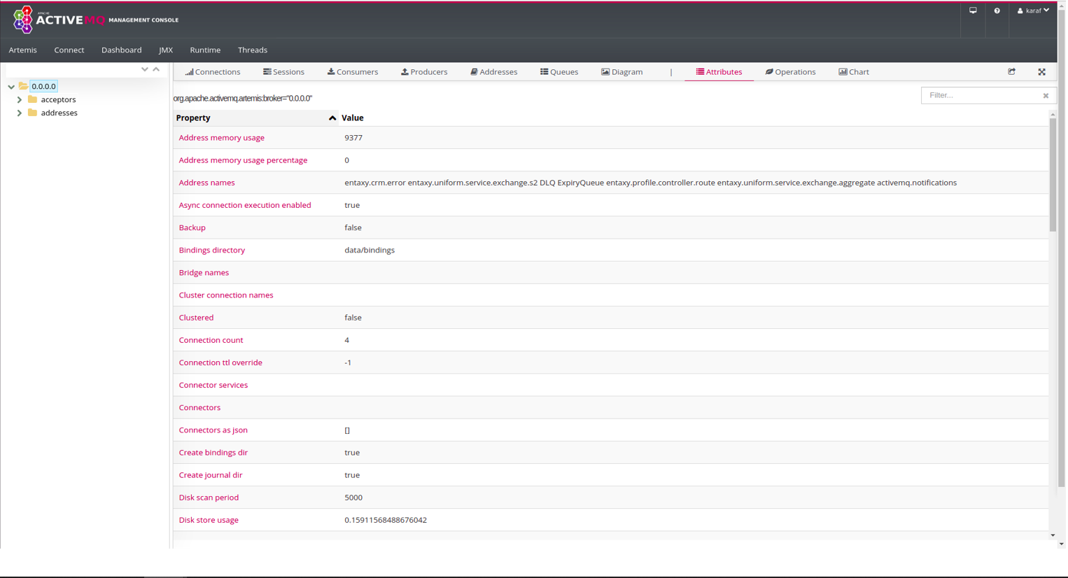Open the help question mark icon

point(997,10)
